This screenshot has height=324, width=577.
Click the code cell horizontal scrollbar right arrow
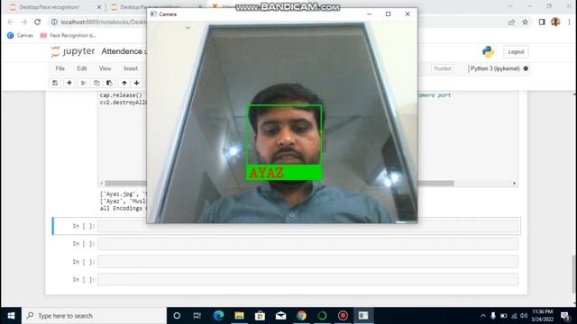tap(514, 183)
